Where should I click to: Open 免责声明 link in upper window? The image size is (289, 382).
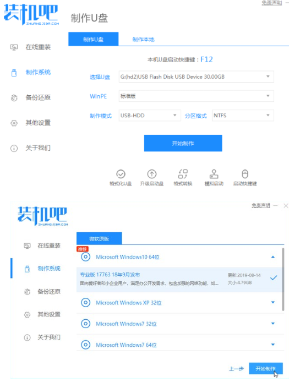272,3
